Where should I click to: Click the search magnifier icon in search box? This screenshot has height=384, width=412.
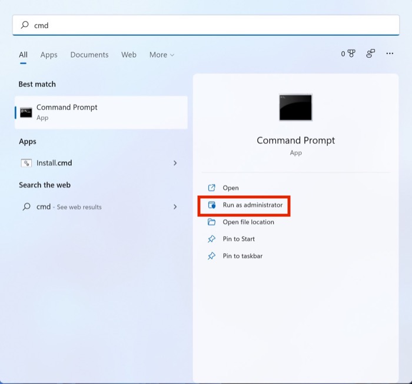[x=25, y=25]
